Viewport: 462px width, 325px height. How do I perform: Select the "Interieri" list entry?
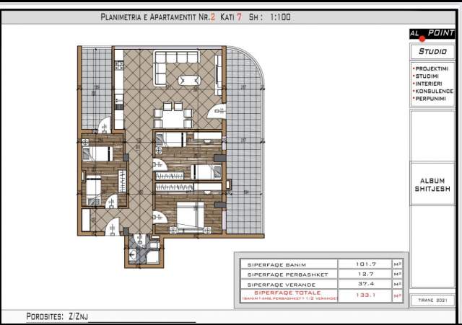pos(427,84)
